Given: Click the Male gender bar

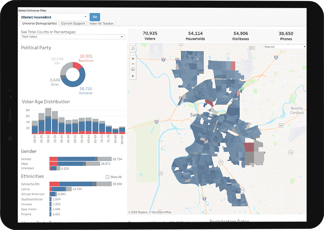Looking at the screenshot, I should 75,164.
